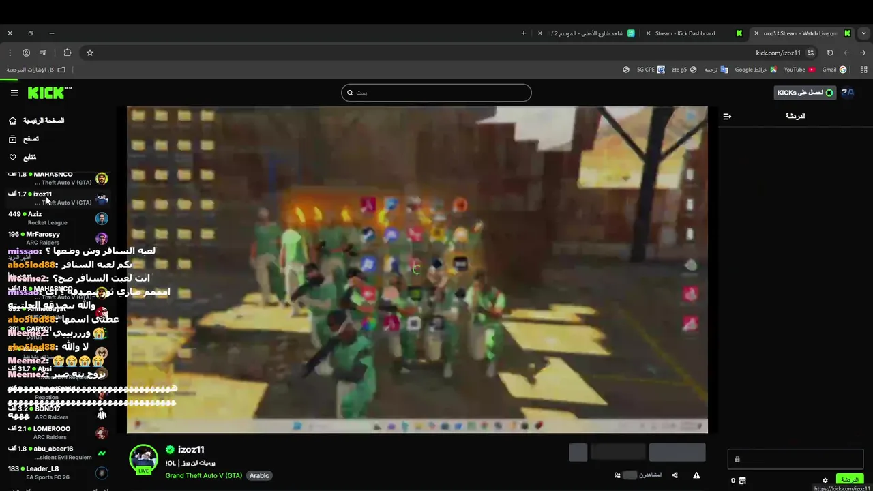Open the Gmail bookmark

point(834,70)
